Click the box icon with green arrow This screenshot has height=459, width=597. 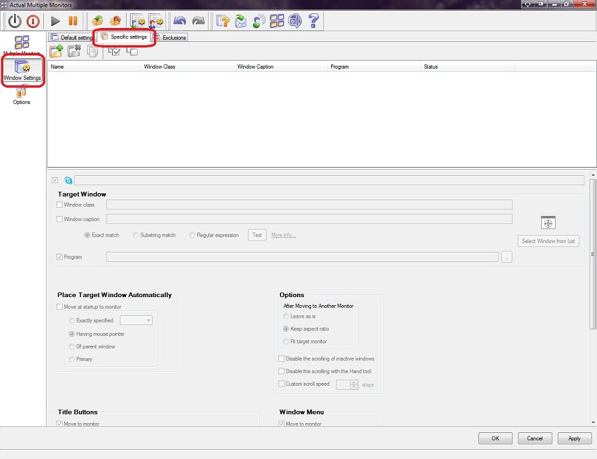(x=97, y=21)
